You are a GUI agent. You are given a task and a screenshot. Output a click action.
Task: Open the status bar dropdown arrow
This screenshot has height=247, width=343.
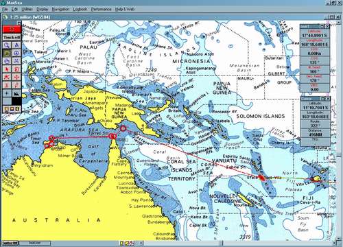click(x=141, y=243)
